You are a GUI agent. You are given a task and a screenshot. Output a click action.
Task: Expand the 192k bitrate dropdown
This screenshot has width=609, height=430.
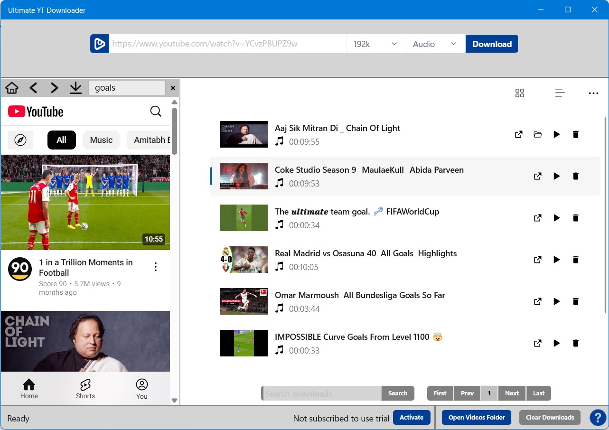click(375, 44)
